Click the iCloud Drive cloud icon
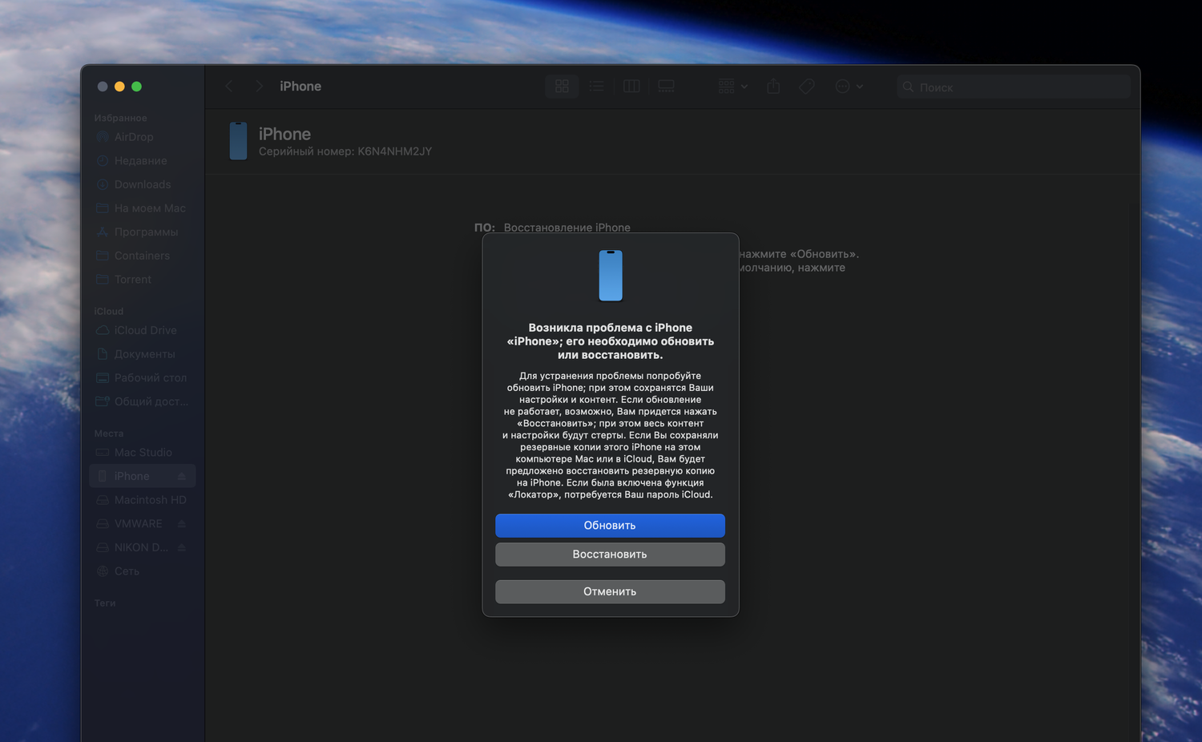 tap(103, 330)
